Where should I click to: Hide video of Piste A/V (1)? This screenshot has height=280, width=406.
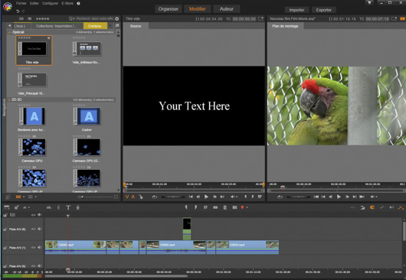coord(33,247)
